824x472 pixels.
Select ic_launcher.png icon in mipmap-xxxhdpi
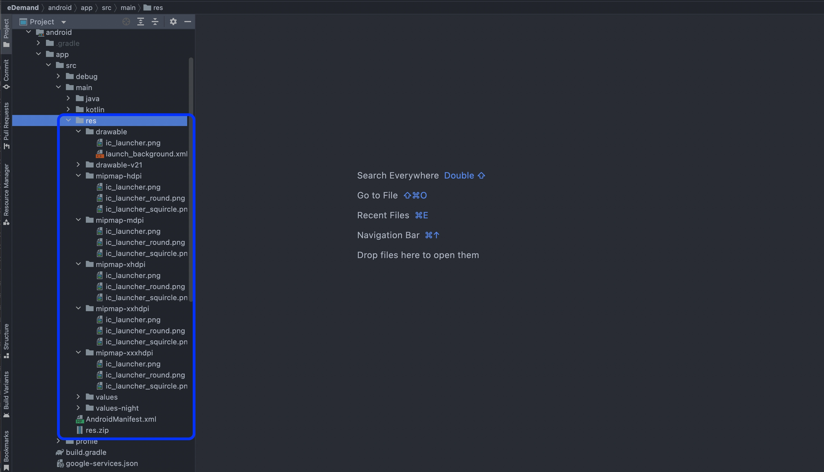tap(100, 364)
